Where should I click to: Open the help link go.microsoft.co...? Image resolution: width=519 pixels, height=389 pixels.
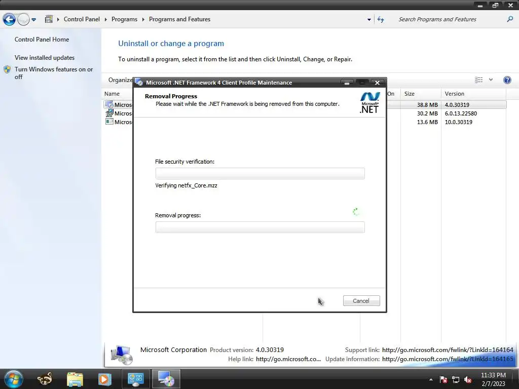tap(288, 359)
